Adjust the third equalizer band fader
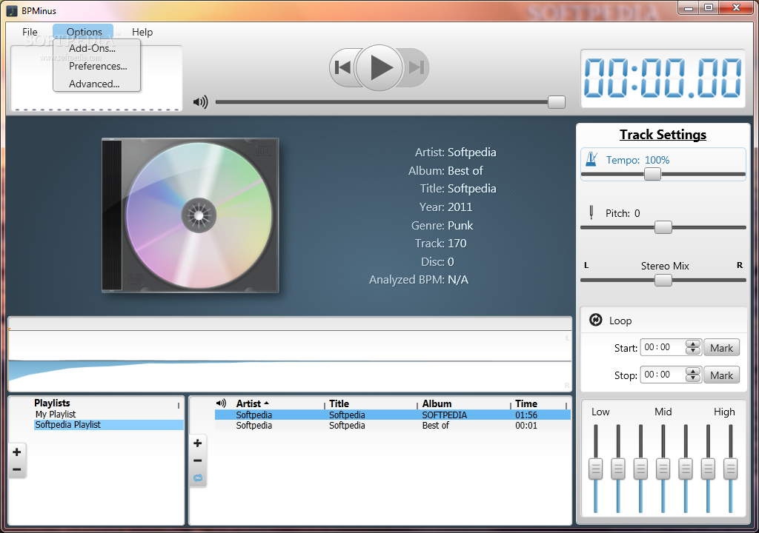The image size is (759, 533). pos(640,469)
